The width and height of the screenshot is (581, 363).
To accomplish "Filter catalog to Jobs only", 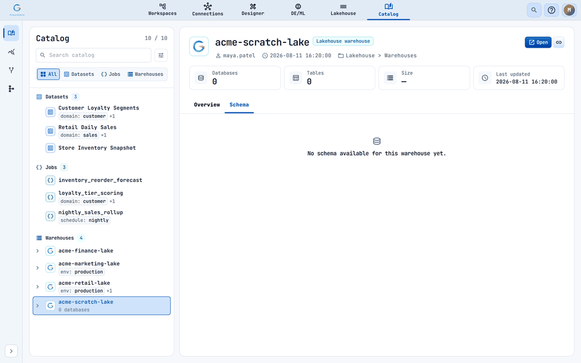I will 111,74.
